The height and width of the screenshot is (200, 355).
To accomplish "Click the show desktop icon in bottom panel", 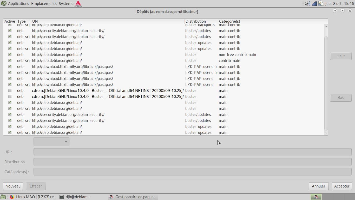I will 3,197.
